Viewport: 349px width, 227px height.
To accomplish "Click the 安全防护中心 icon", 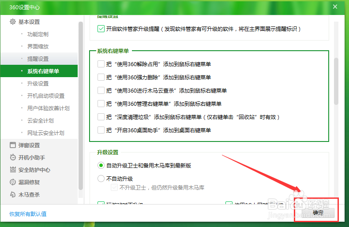I will 13,170.
